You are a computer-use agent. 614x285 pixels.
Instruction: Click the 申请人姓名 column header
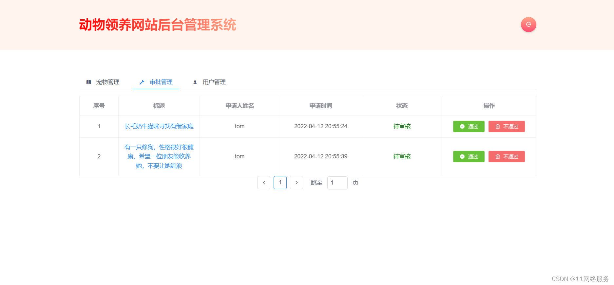point(240,106)
